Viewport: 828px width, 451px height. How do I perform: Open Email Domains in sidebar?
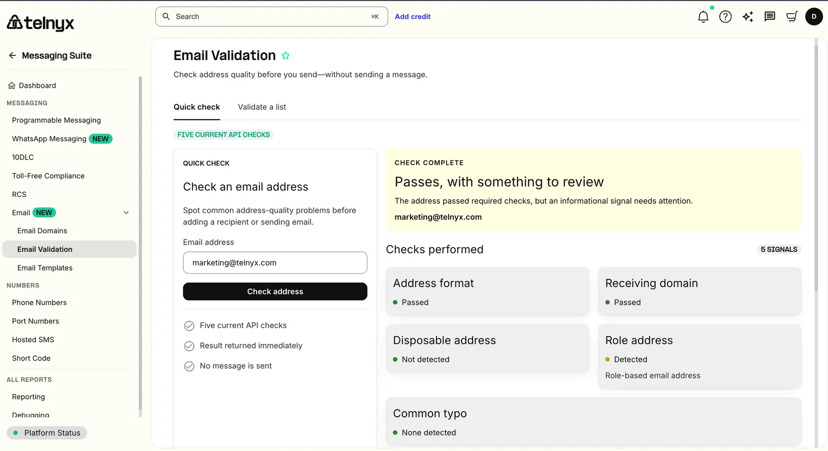tap(42, 231)
